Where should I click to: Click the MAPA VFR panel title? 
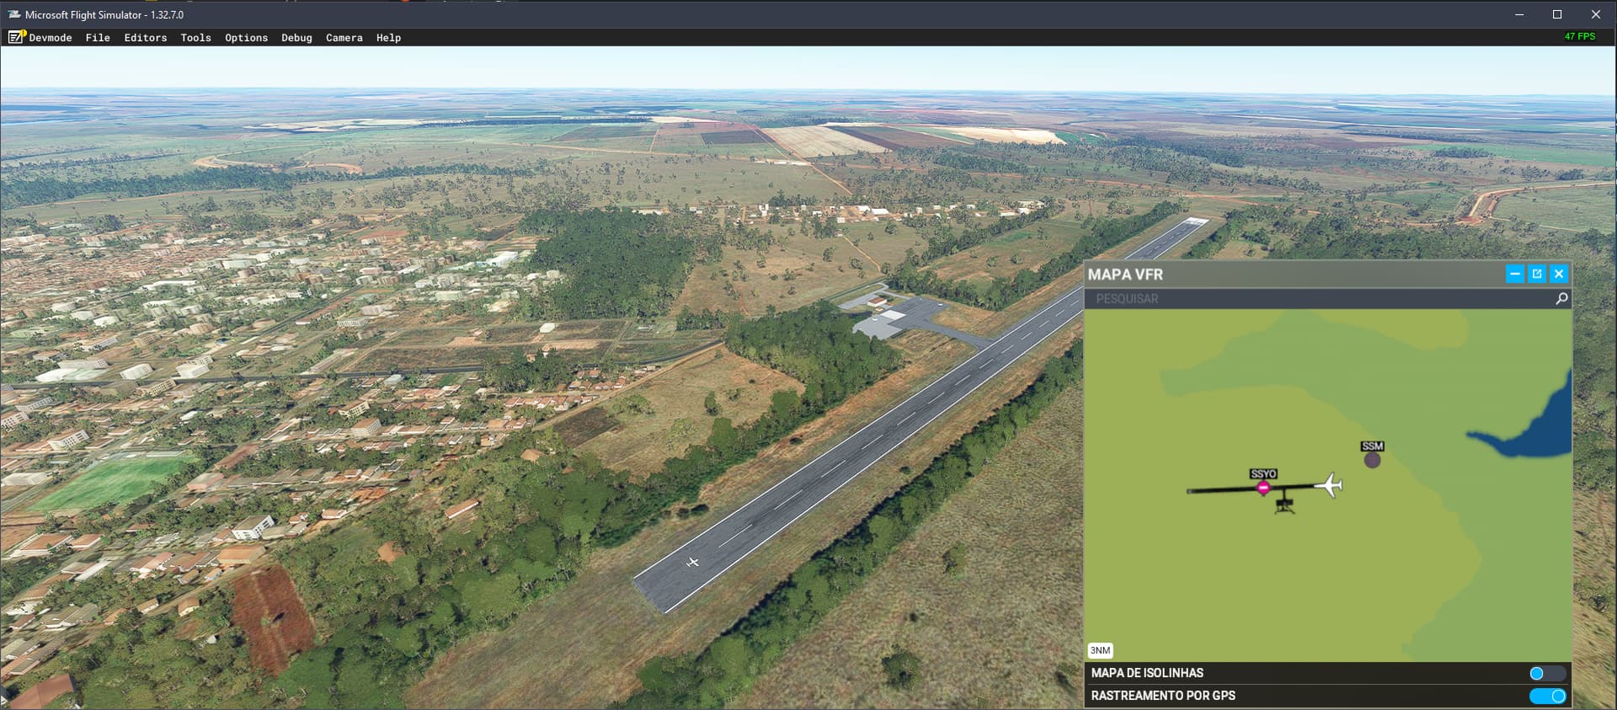tap(1125, 275)
